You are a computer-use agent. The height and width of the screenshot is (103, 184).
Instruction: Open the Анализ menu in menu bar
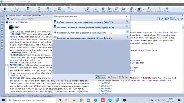click(47, 5)
